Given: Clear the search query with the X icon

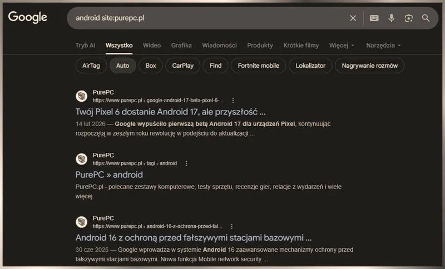Looking at the screenshot, I should (353, 18).
